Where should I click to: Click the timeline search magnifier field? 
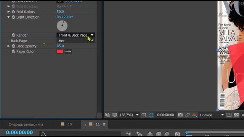80,134
